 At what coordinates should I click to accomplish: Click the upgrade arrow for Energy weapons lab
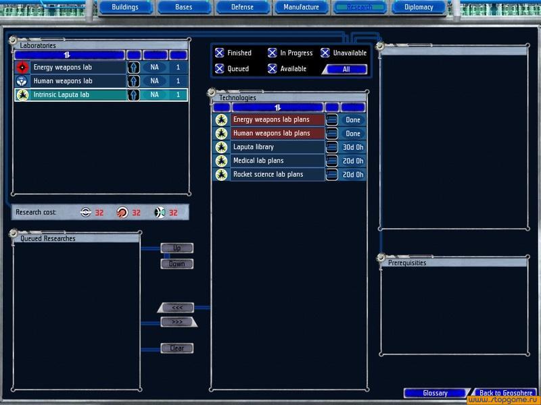tap(134, 67)
